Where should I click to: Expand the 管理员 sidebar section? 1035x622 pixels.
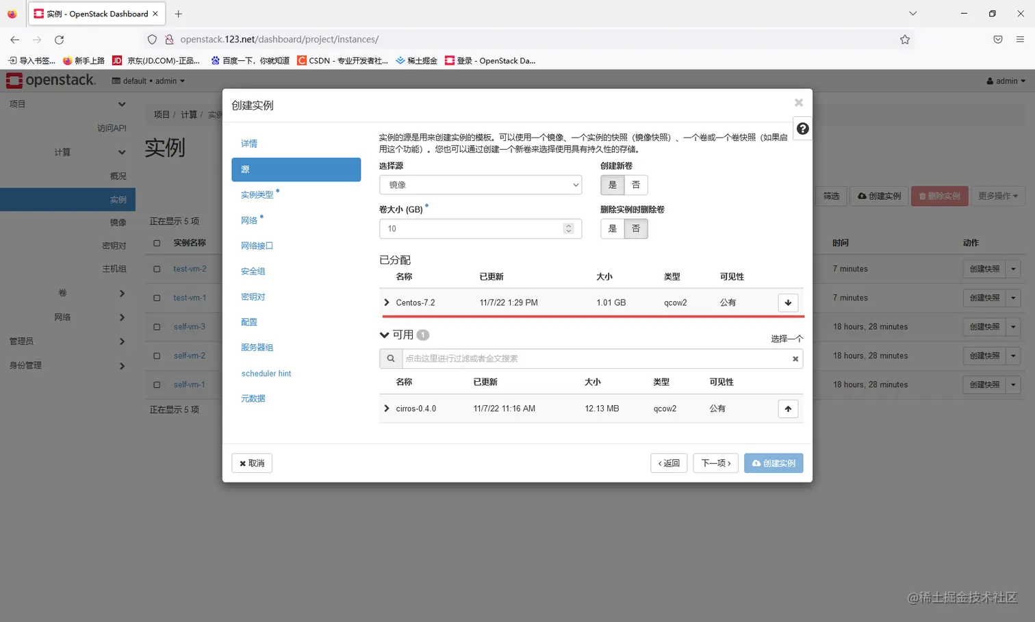67,341
